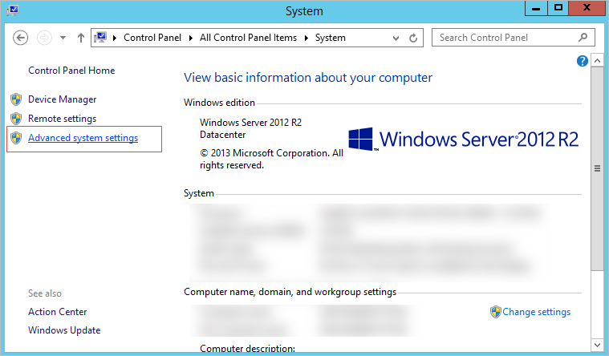Open Windows Update from See also
This screenshot has width=609, height=356.
pyautogui.click(x=64, y=330)
